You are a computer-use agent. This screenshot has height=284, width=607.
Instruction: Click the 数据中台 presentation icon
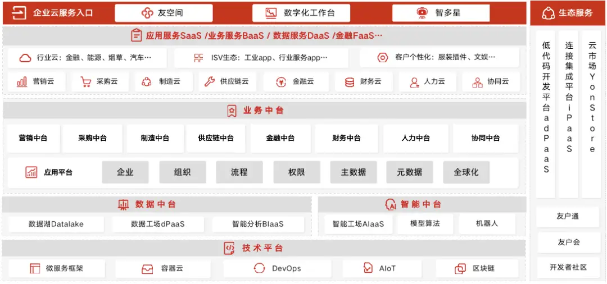pos(123,204)
